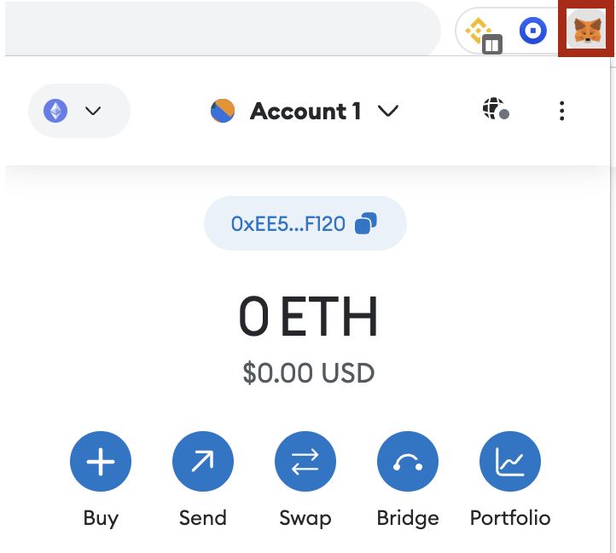Open the connected sites globe icon
616x553 pixels.
(x=495, y=110)
